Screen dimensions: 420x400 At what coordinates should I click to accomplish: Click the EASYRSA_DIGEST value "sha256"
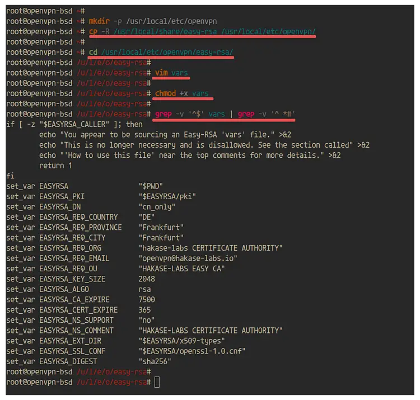pyautogui.click(x=155, y=361)
